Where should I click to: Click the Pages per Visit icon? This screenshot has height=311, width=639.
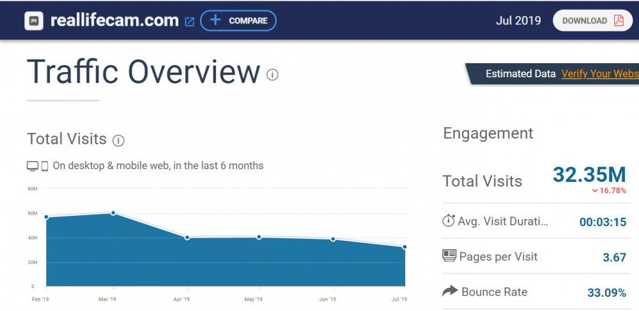tap(449, 256)
